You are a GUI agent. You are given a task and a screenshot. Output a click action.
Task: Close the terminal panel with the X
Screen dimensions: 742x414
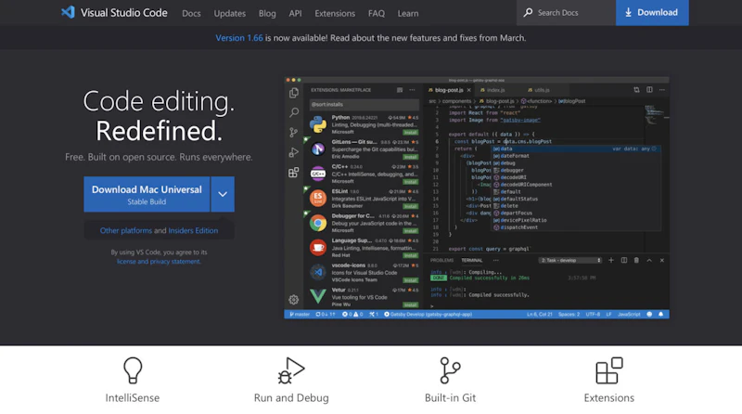click(662, 260)
